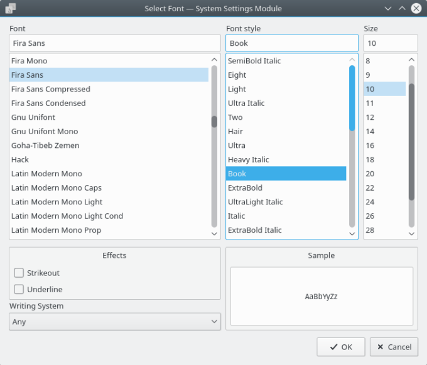
Task: Choose SemiBold Italic font style
Action: click(286, 61)
